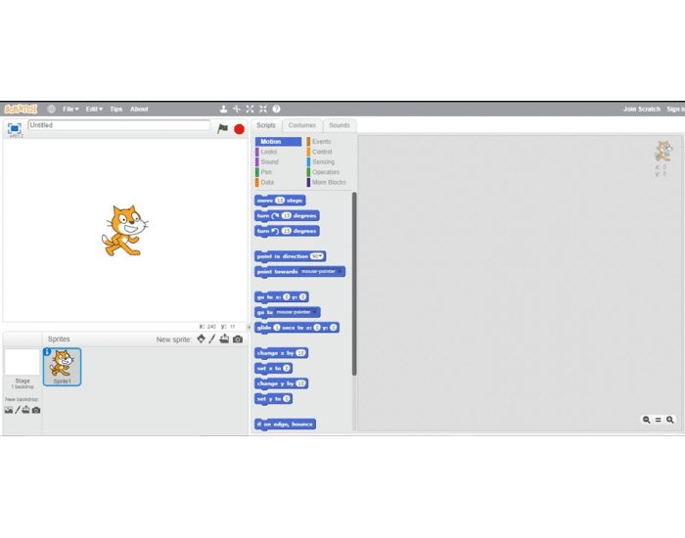Screen dimensions: 685x538
Task: Switch to the Scripts tab
Action: (266, 125)
